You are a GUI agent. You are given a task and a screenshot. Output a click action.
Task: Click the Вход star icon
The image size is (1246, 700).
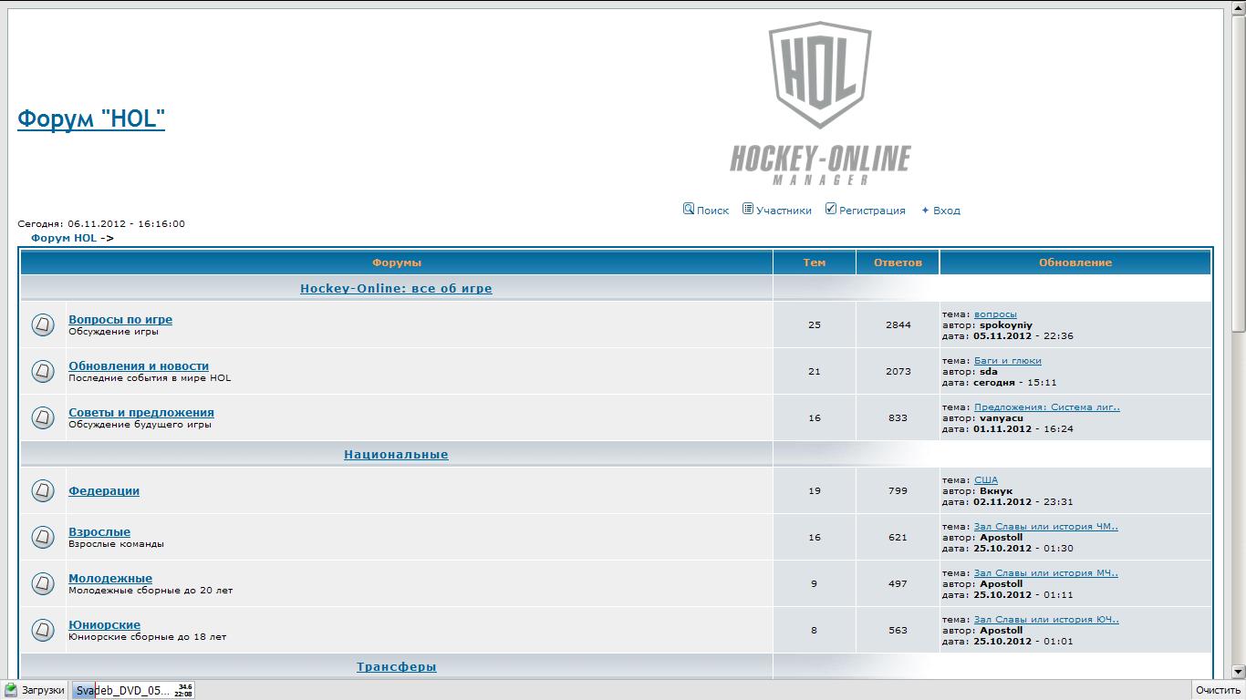pos(925,211)
